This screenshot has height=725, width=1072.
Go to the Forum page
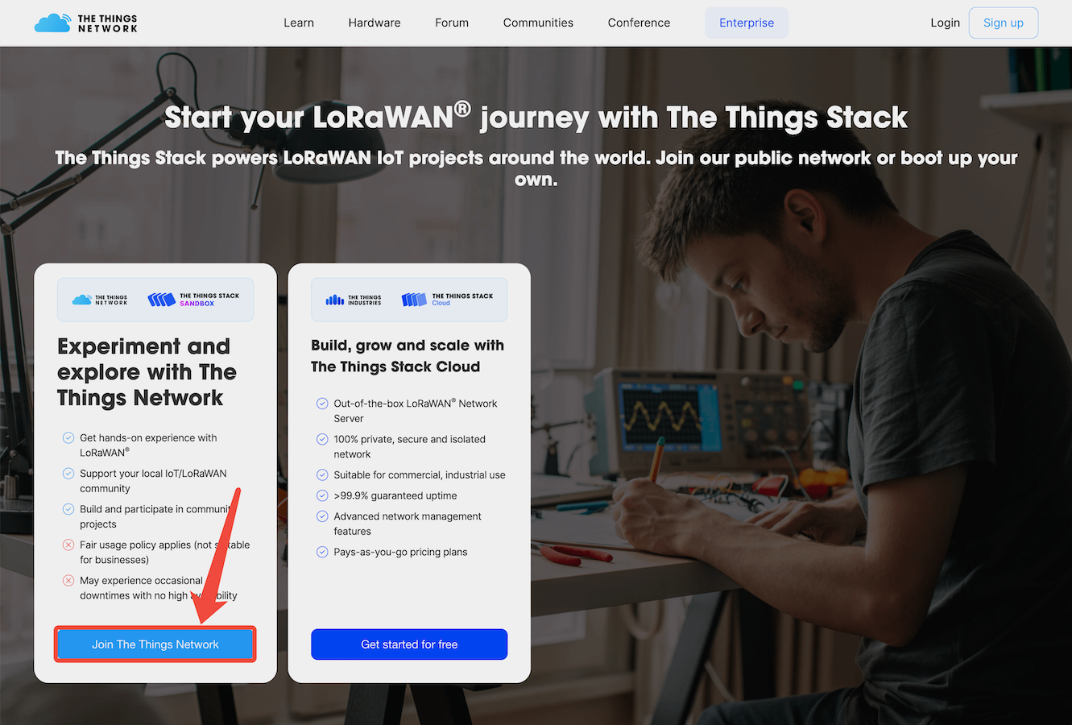point(452,23)
